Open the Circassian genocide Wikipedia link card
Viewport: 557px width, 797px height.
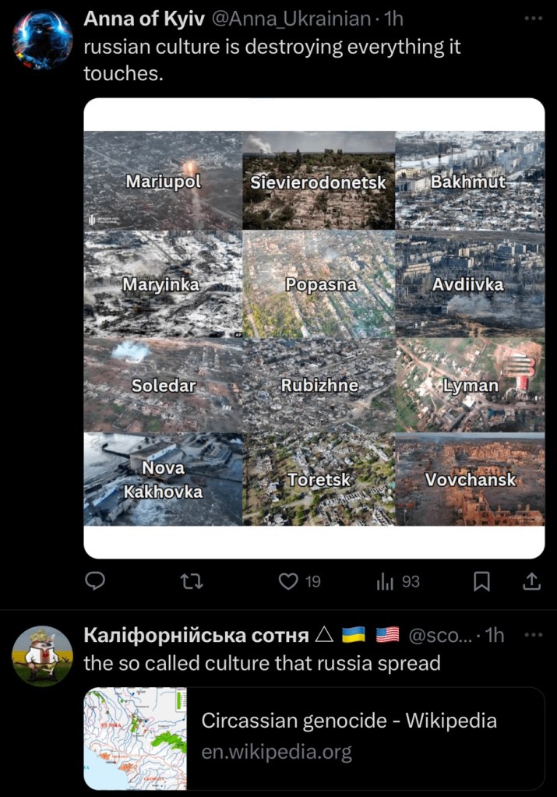[314, 738]
